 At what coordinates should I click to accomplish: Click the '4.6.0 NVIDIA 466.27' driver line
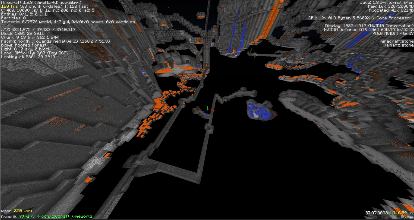click(393, 33)
